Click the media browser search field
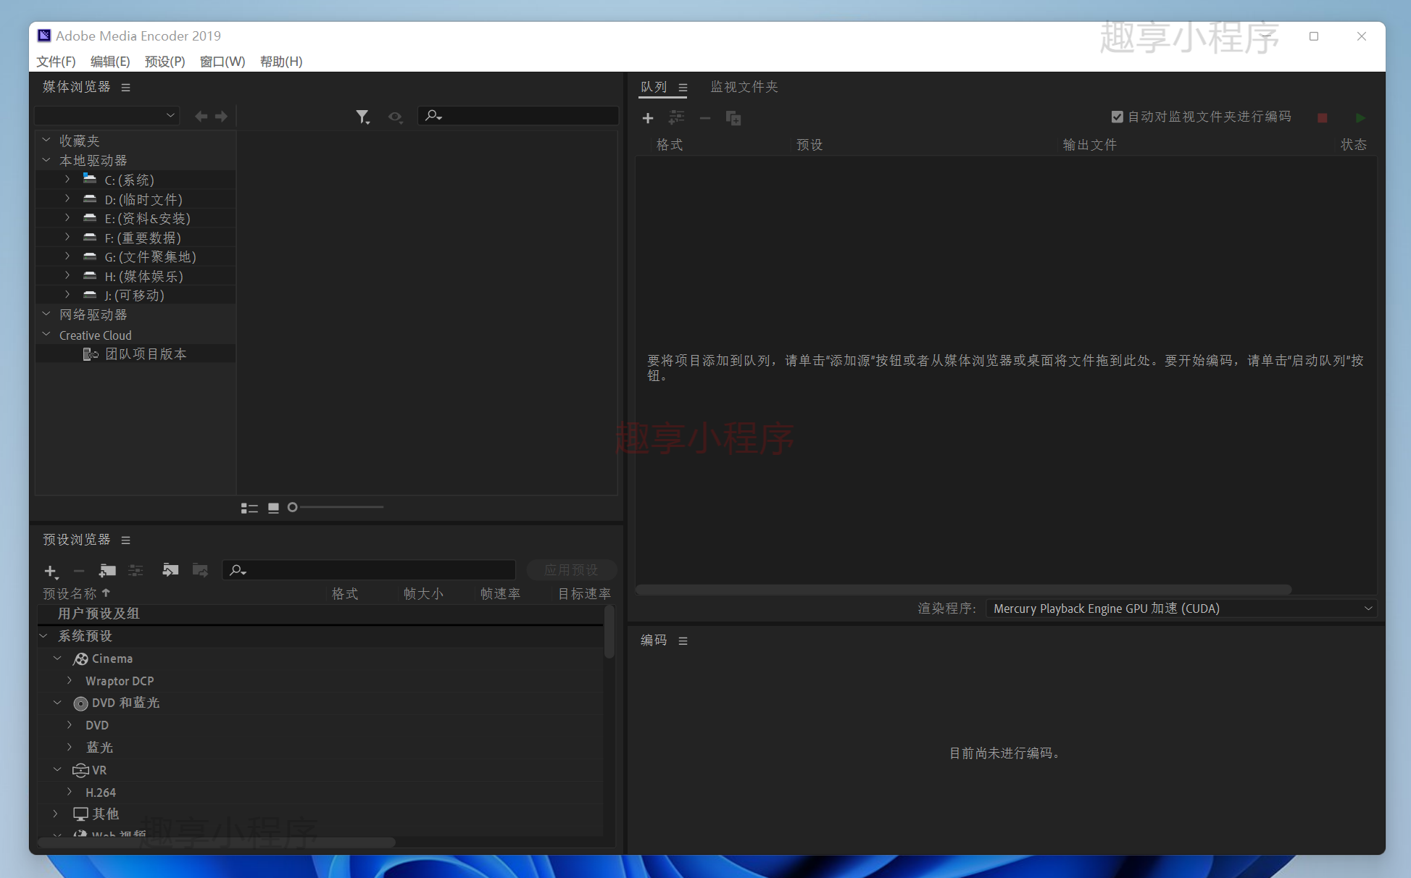 pos(518,116)
